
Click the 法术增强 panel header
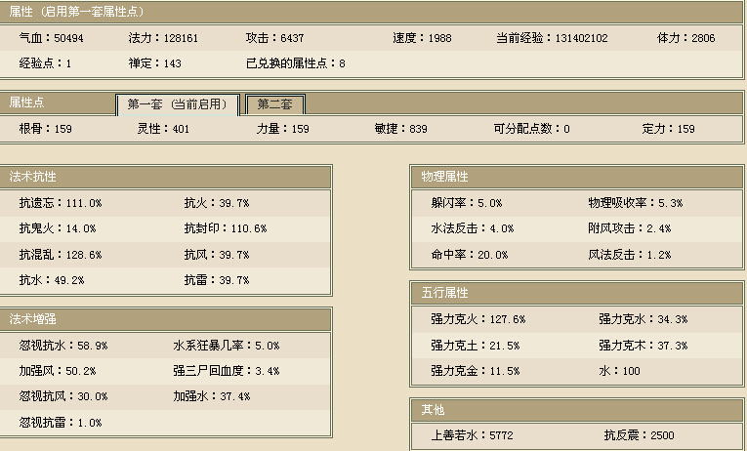pyautogui.click(x=33, y=319)
